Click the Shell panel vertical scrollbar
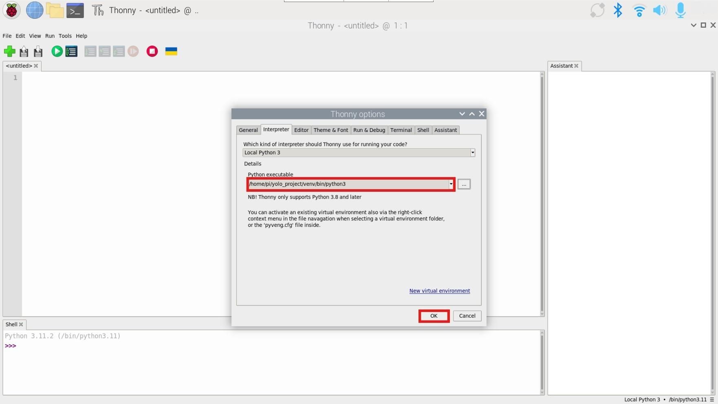 pos(542,362)
